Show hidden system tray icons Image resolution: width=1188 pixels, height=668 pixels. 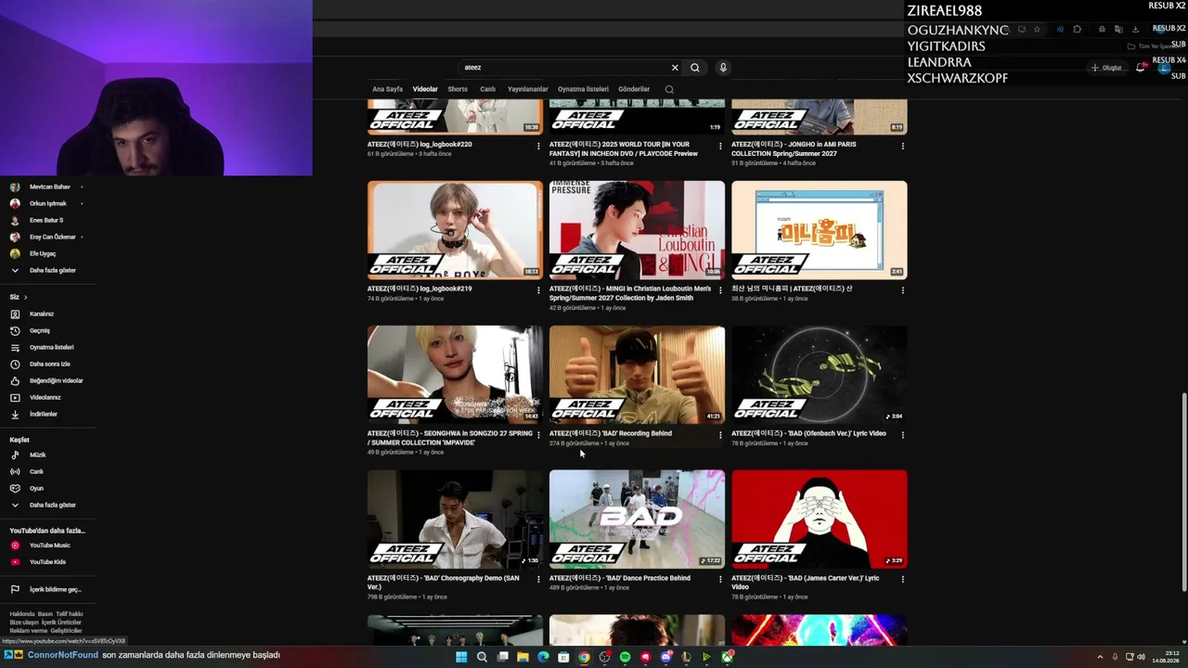[1102, 657]
